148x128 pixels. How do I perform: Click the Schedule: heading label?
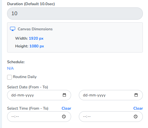(16, 62)
